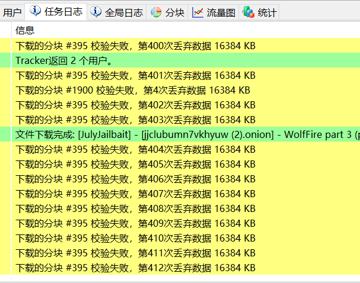Select the 第407次 discard log entry
This screenshot has height=283, width=360.
point(135,194)
